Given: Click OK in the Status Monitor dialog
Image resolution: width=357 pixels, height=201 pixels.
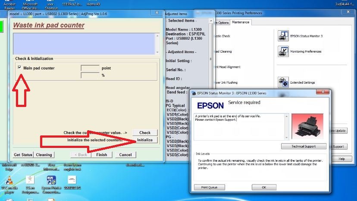Looking at the screenshot, I should tap(264, 187).
